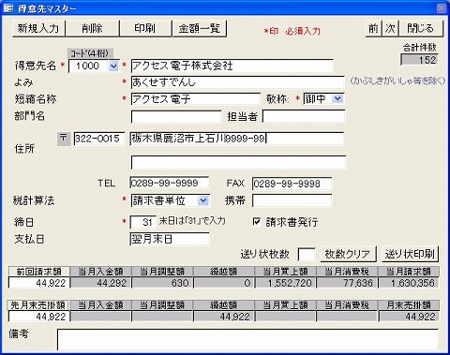Click the 当月請求額 value 1,630,356
This screenshot has width=450, height=355.
[409, 283]
